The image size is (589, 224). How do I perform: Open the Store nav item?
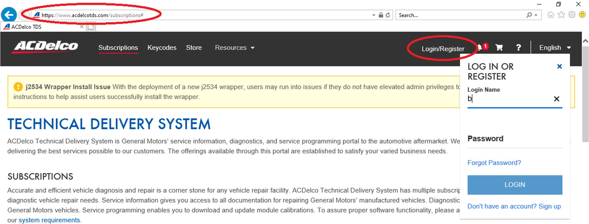[x=194, y=48]
